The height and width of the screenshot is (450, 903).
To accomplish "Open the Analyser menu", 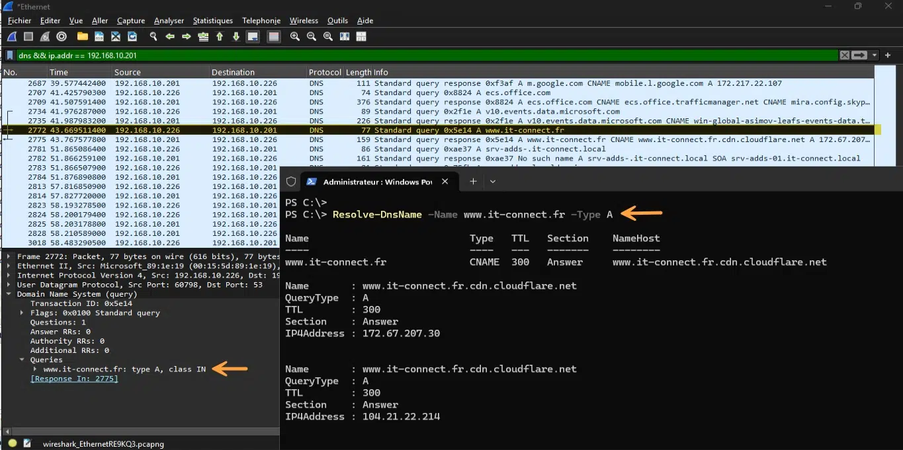I will click(x=169, y=20).
